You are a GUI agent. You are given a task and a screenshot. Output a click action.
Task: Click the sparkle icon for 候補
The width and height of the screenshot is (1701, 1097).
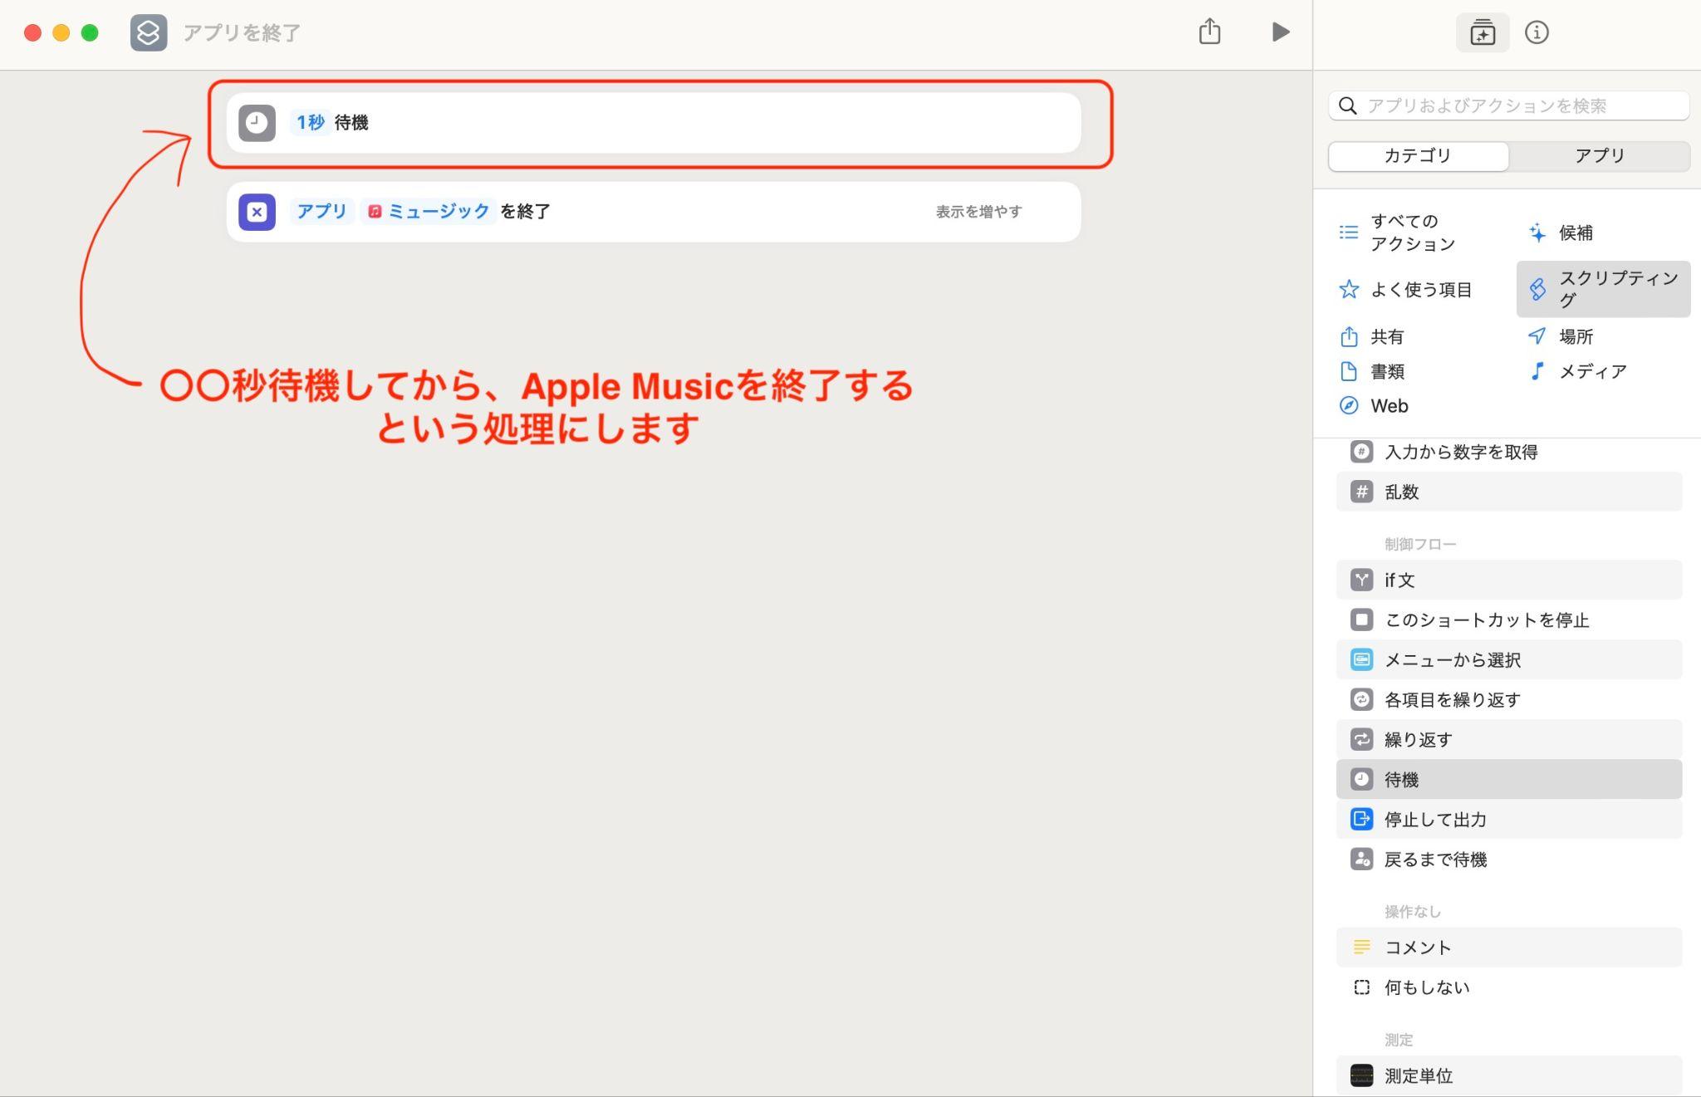(x=1537, y=233)
